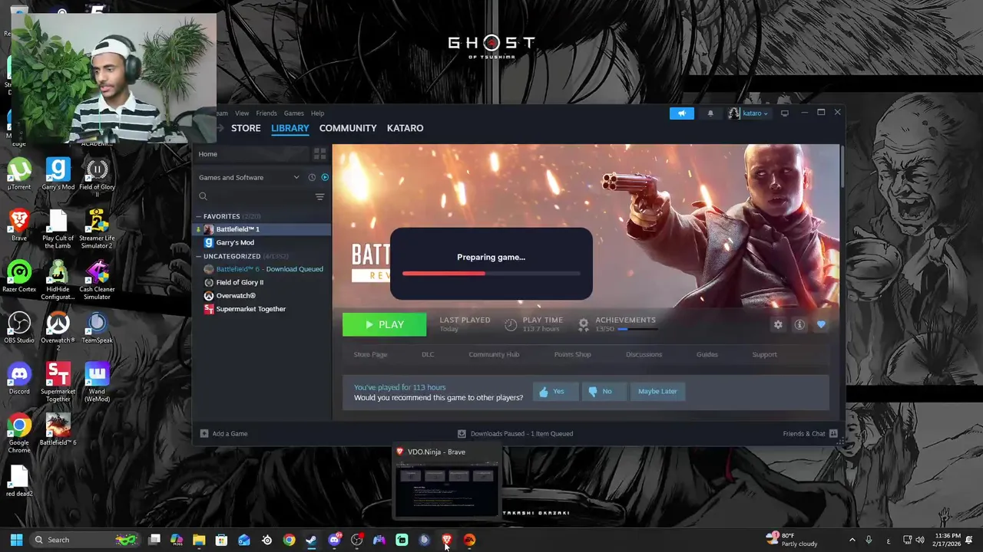Open the Steam Friends menu
Screen dimensions: 983x552
pyautogui.click(x=266, y=113)
